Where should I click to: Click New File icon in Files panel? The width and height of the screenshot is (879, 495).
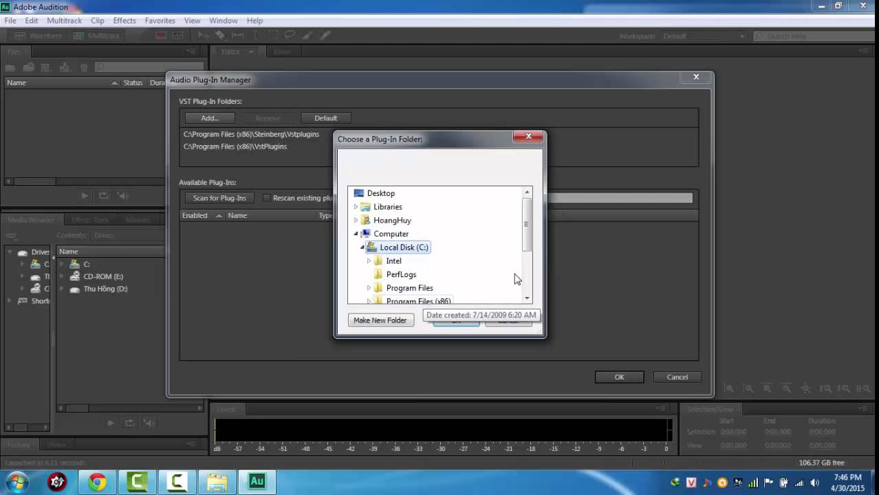pyautogui.click(x=46, y=67)
